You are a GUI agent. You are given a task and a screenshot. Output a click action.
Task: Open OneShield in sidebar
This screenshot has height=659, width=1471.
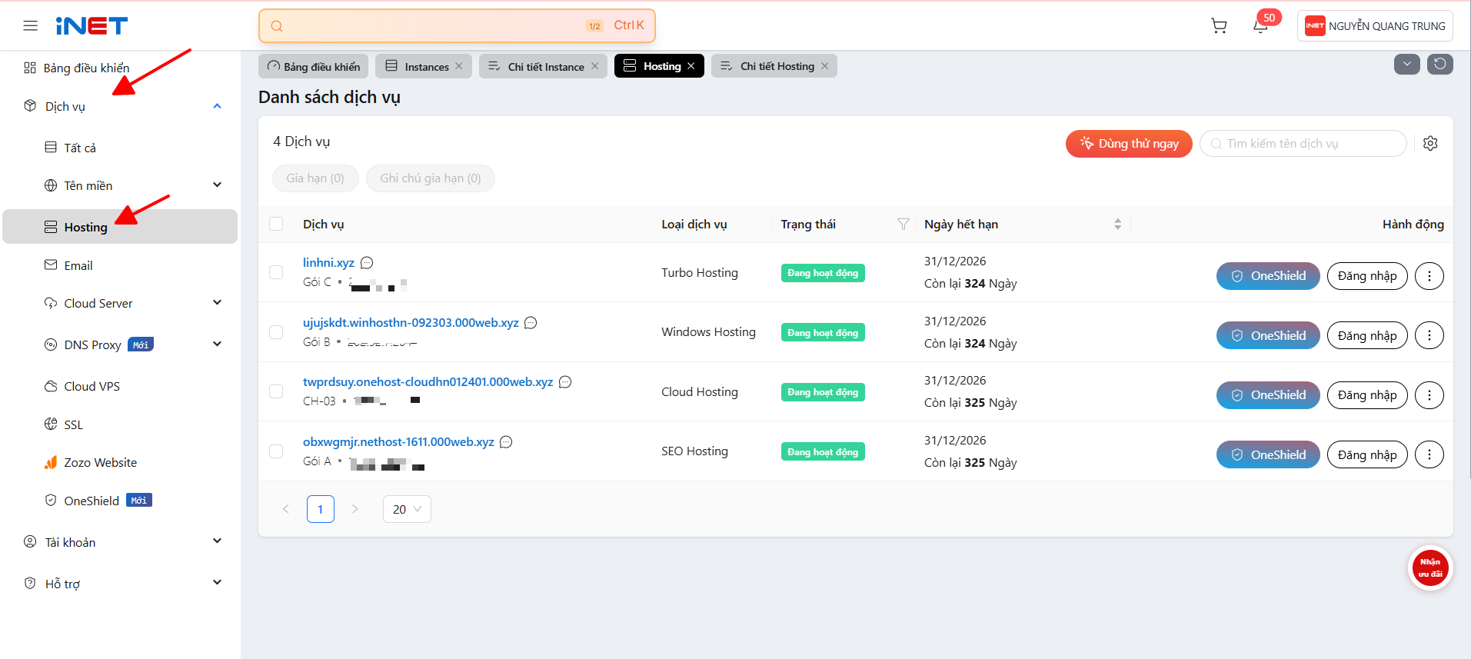tap(92, 501)
